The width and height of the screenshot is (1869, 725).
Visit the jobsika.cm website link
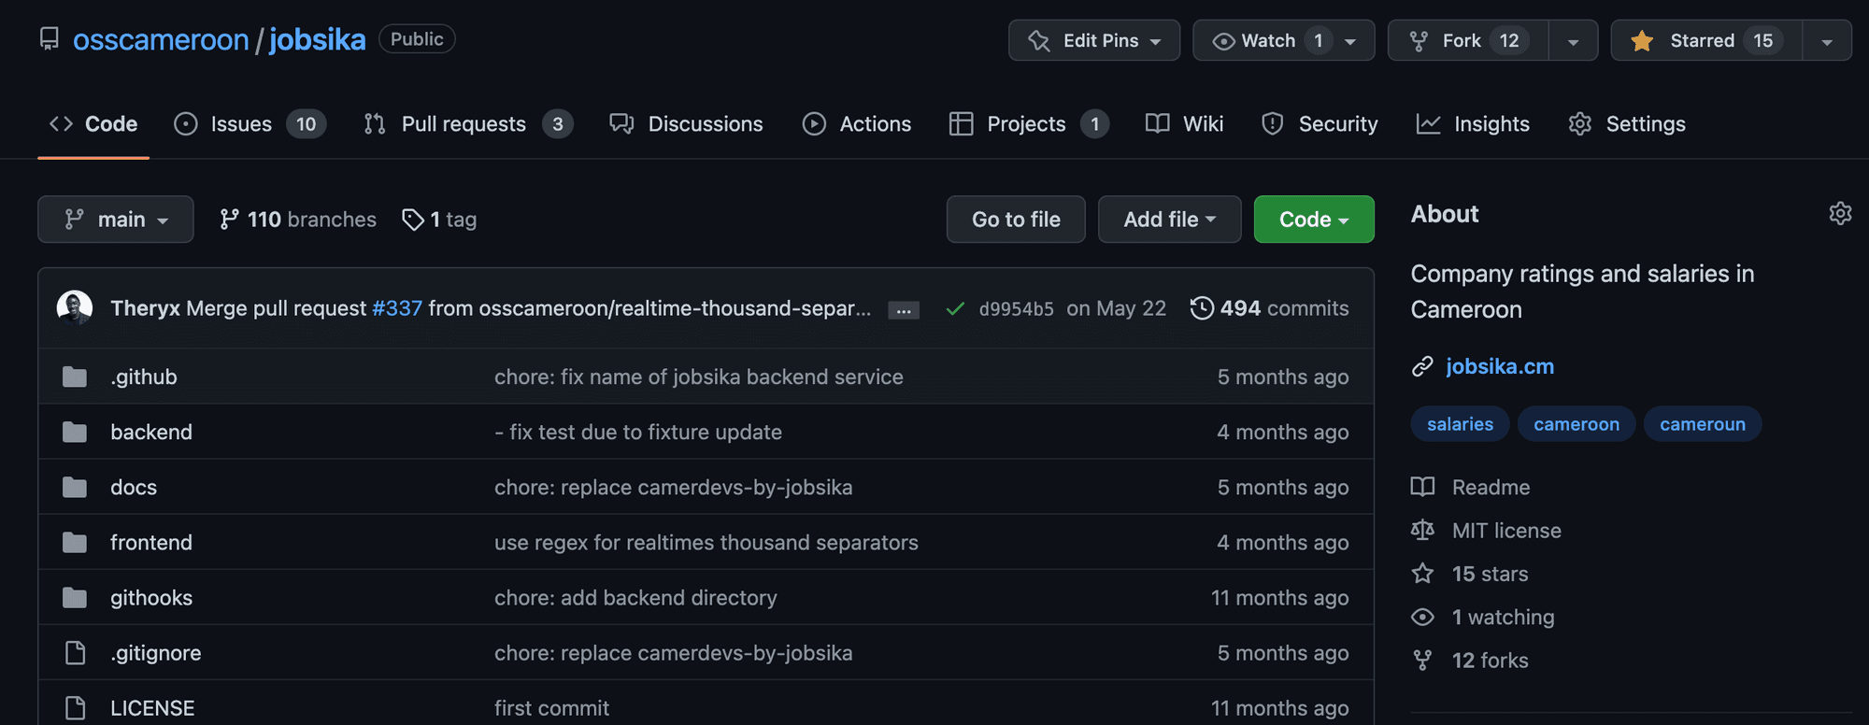[1500, 366]
